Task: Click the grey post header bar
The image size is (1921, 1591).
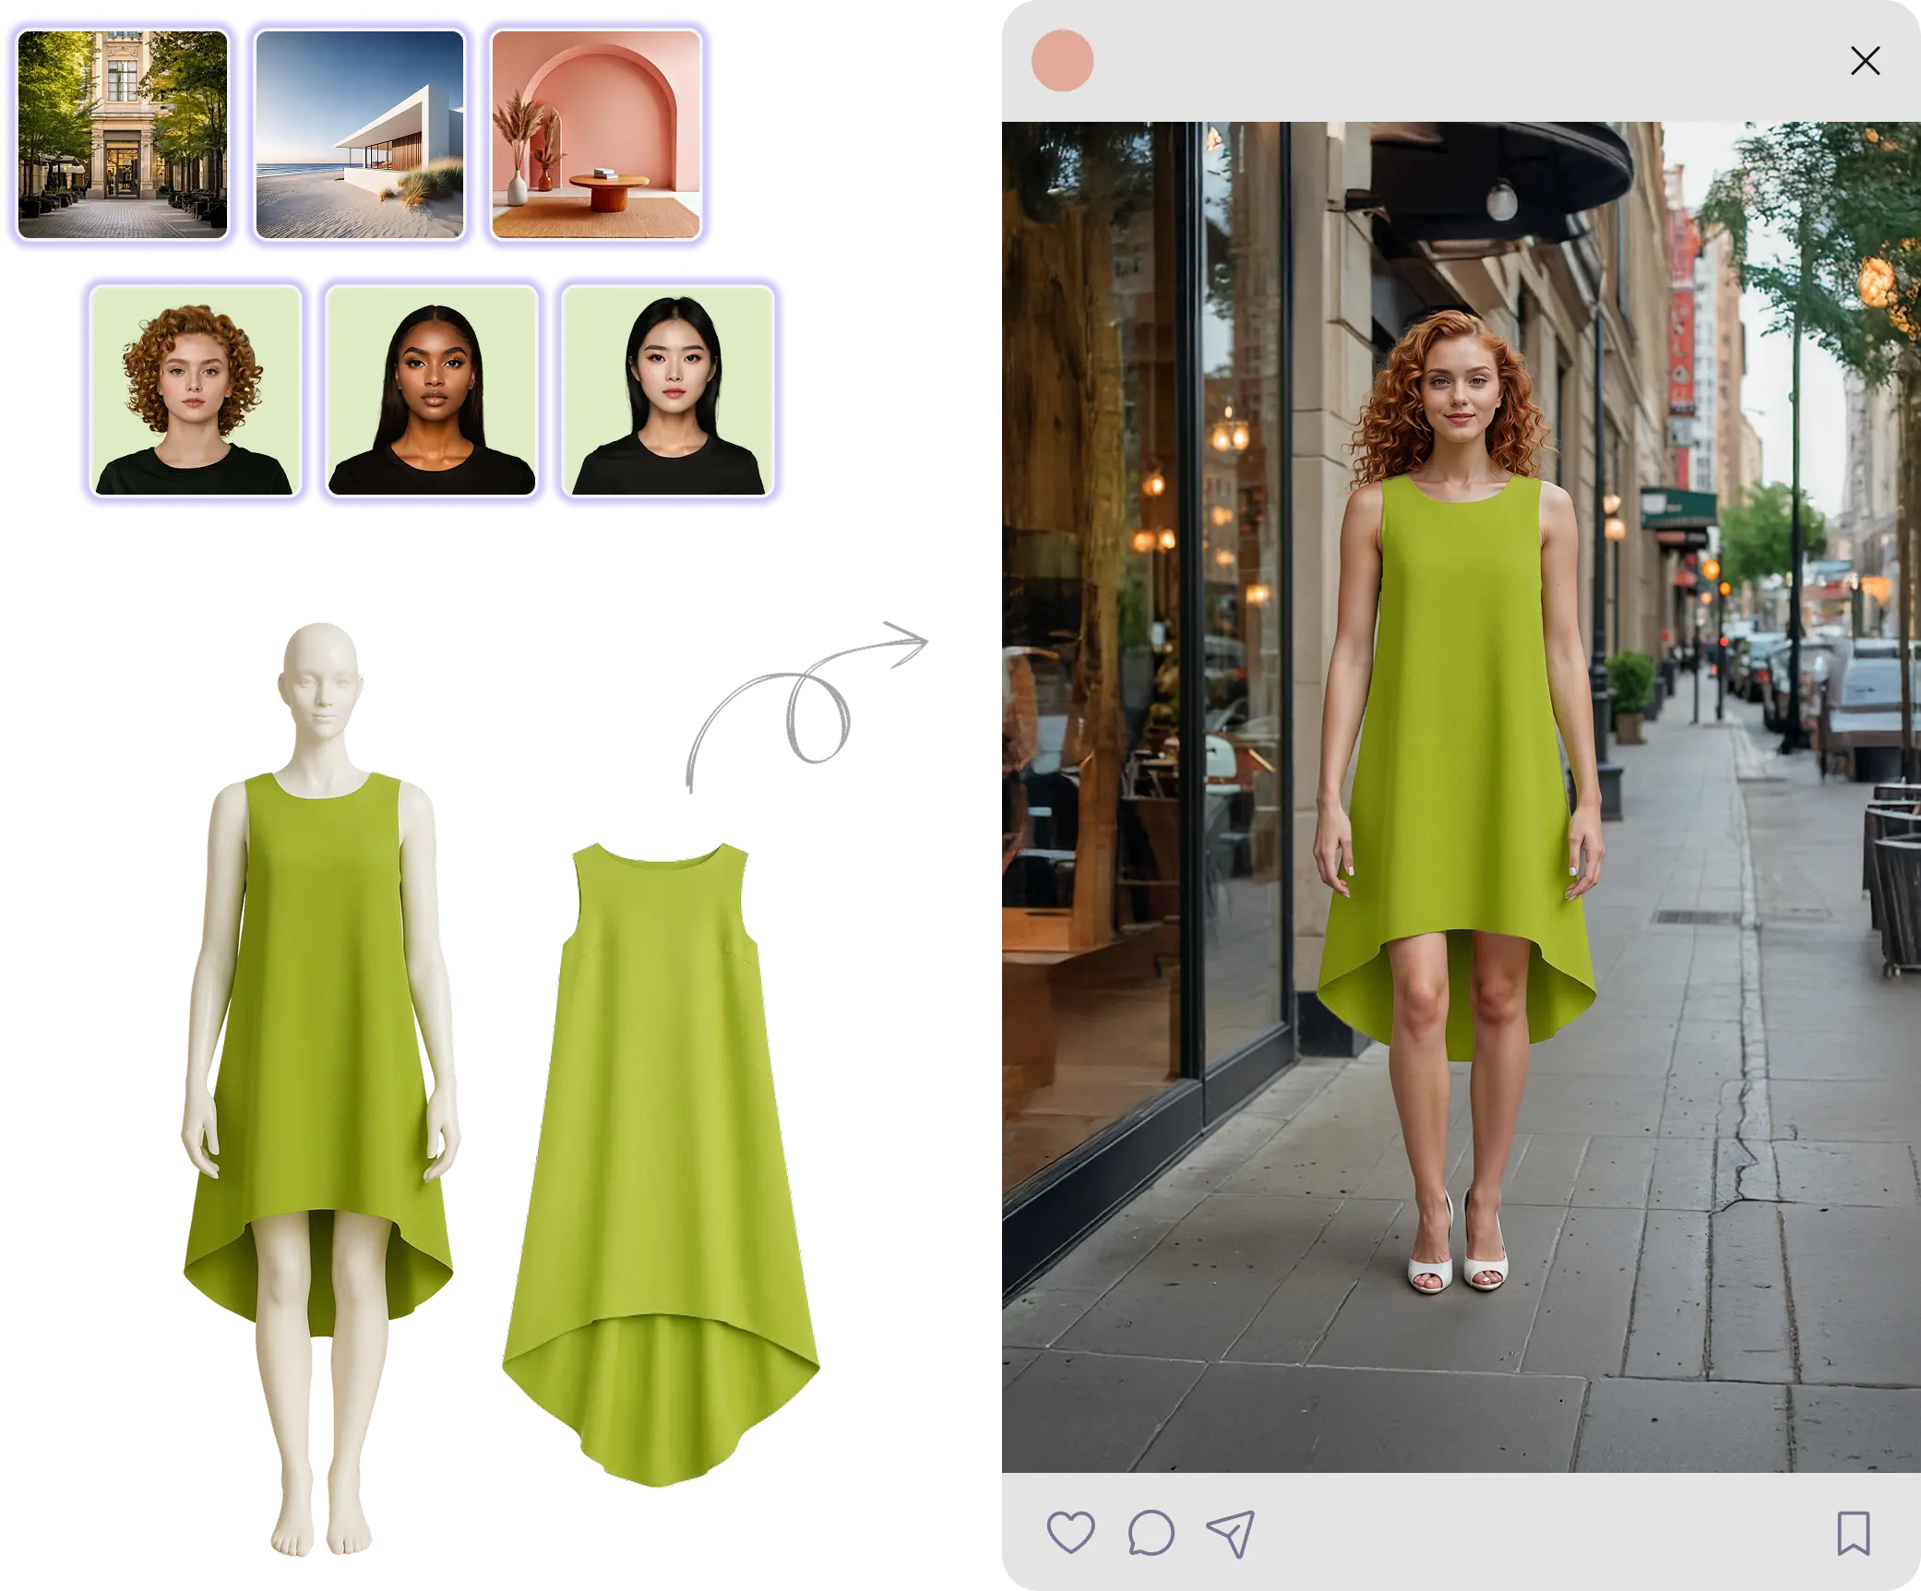Action: click(x=1458, y=61)
